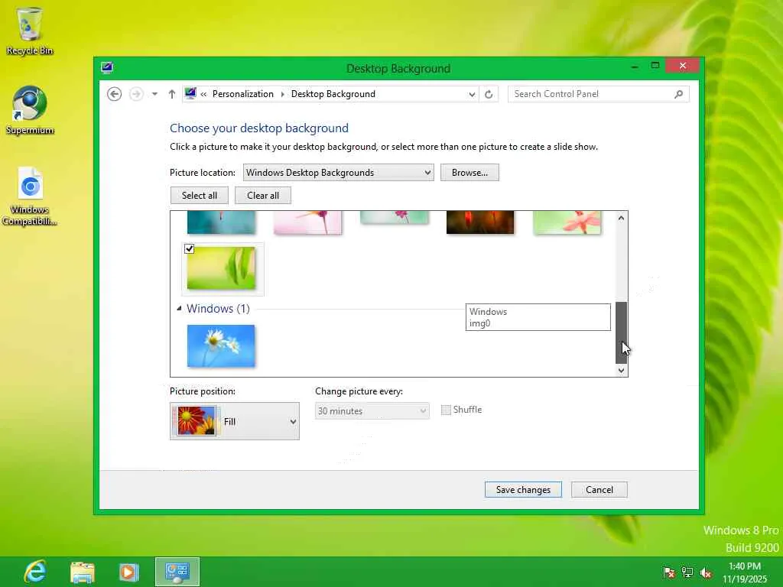Click the Select all button

point(200,195)
